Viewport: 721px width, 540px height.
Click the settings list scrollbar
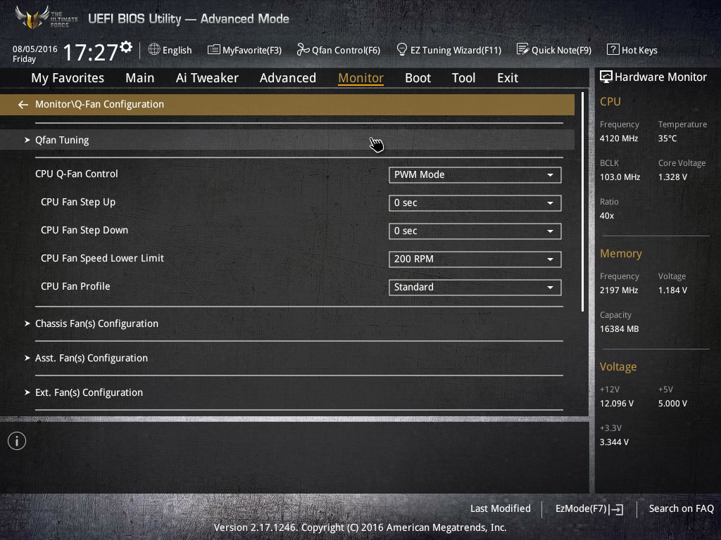point(582,202)
